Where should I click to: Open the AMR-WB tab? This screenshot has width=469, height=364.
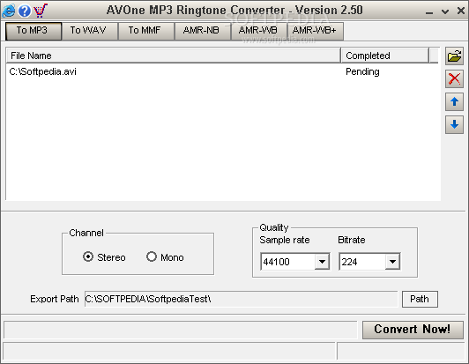point(259,31)
